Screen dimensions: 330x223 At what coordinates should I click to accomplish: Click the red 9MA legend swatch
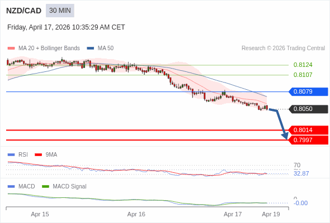38,155
